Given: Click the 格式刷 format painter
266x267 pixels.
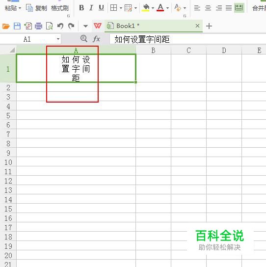Looking at the screenshot, I should [60, 8].
